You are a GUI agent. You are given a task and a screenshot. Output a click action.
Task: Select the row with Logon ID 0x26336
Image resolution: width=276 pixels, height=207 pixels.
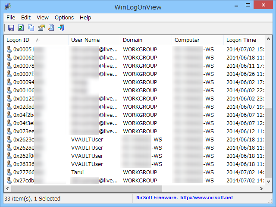pos(135,164)
